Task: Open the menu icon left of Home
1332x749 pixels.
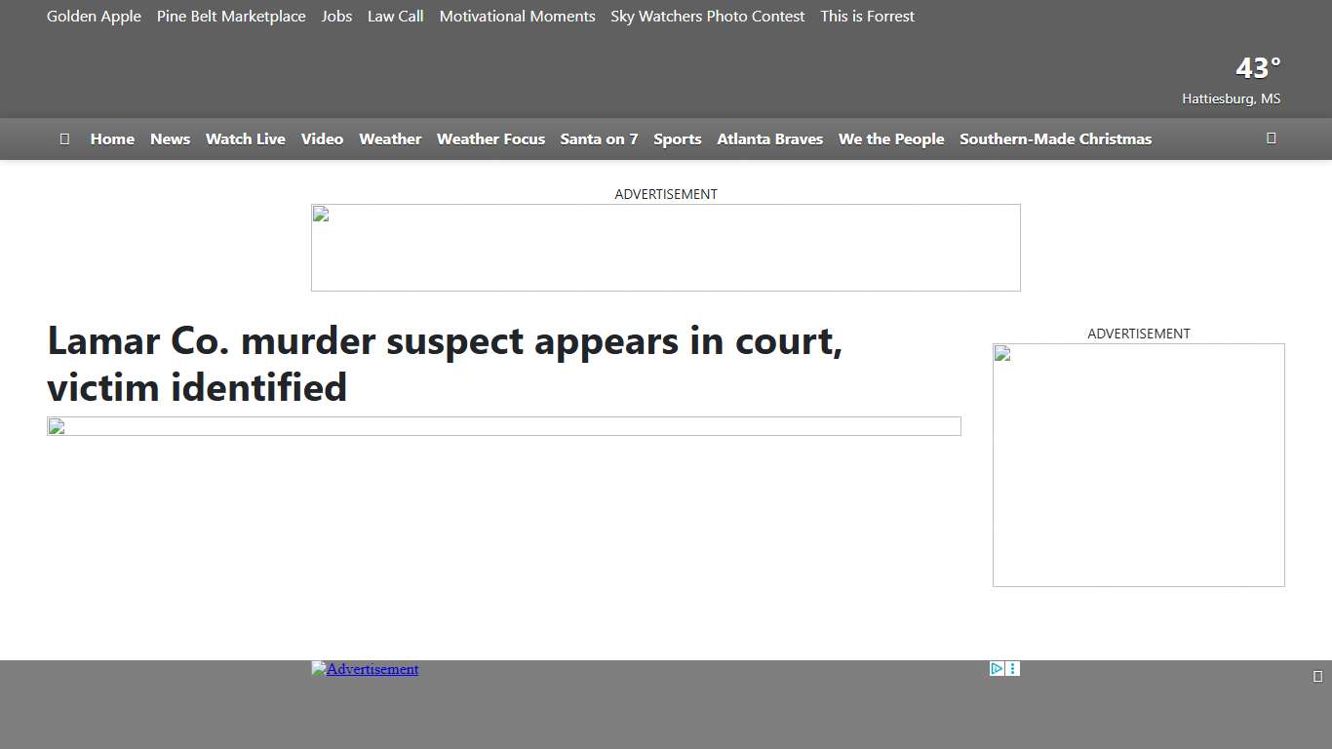Action: (x=64, y=138)
